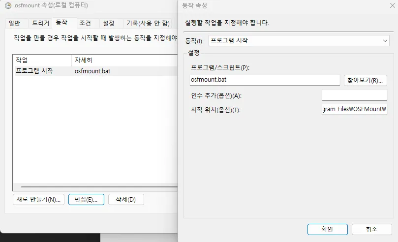This screenshot has height=242, width=398.
Task: Open the 설정 tab
Action: [x=108, y=23]
